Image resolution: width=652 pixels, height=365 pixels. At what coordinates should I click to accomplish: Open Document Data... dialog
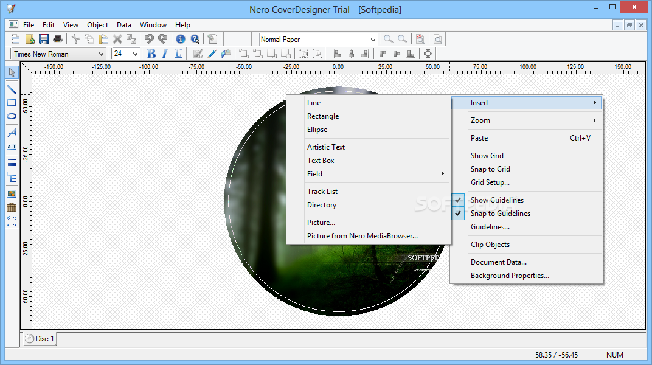click(527, 262)
